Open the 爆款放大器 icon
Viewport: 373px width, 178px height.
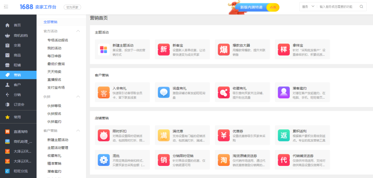coord(223,49)
